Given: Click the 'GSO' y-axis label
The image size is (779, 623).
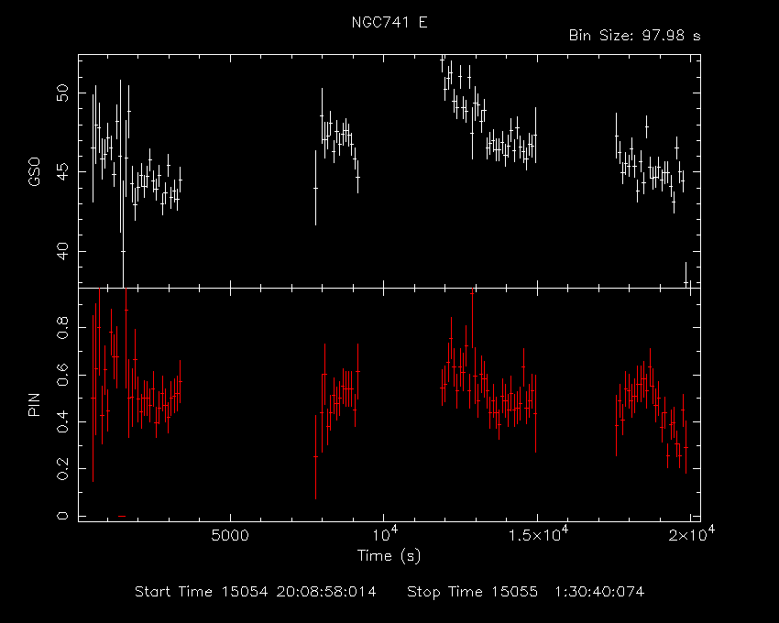Looking at the screenshot, I should 34,172.
